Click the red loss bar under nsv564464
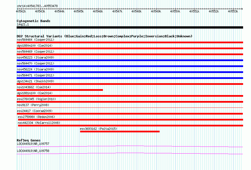 (130, 42)
